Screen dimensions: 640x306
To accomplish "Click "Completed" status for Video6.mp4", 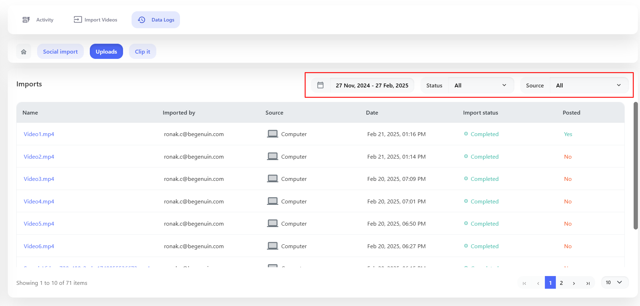I will click(x=484, y=246).
